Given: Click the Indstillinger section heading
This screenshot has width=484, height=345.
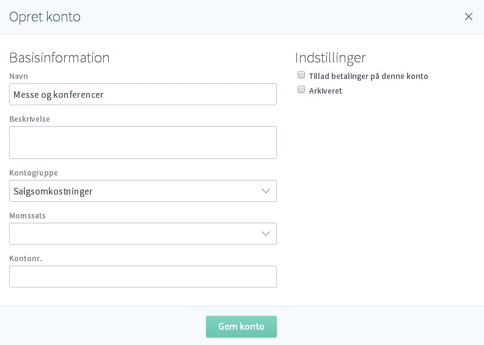Looking at the screenshot, I should pyautogui.click(x=331, y=57).
